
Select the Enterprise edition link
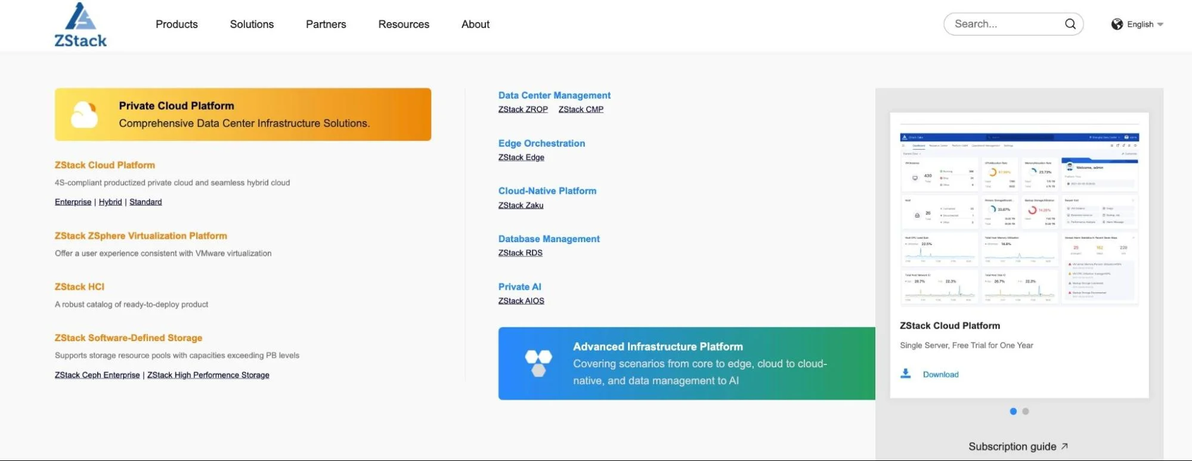click(73, 202)
